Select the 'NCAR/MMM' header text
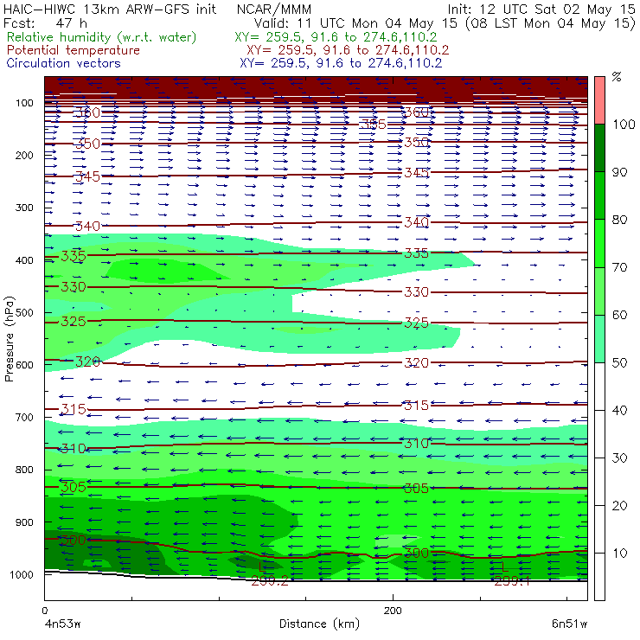The height and width of the screenshot is (640, 640). pos(274,10)
